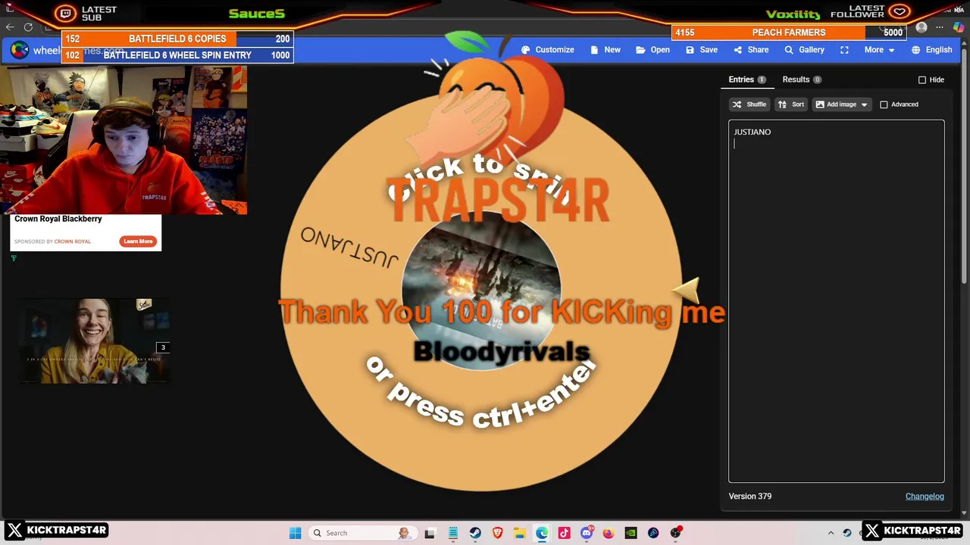The image size is (970, 545).
Task: Open the Crown Royal Blackberry ad title
Action: 58,219
